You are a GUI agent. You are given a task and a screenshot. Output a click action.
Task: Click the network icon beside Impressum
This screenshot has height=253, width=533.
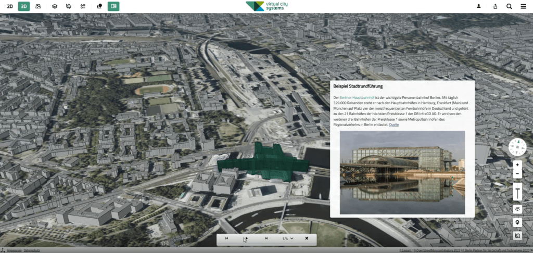click(3, 250)
